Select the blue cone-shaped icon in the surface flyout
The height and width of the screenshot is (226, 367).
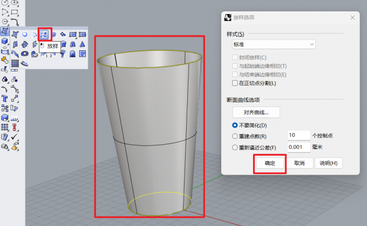click(82, 44)
